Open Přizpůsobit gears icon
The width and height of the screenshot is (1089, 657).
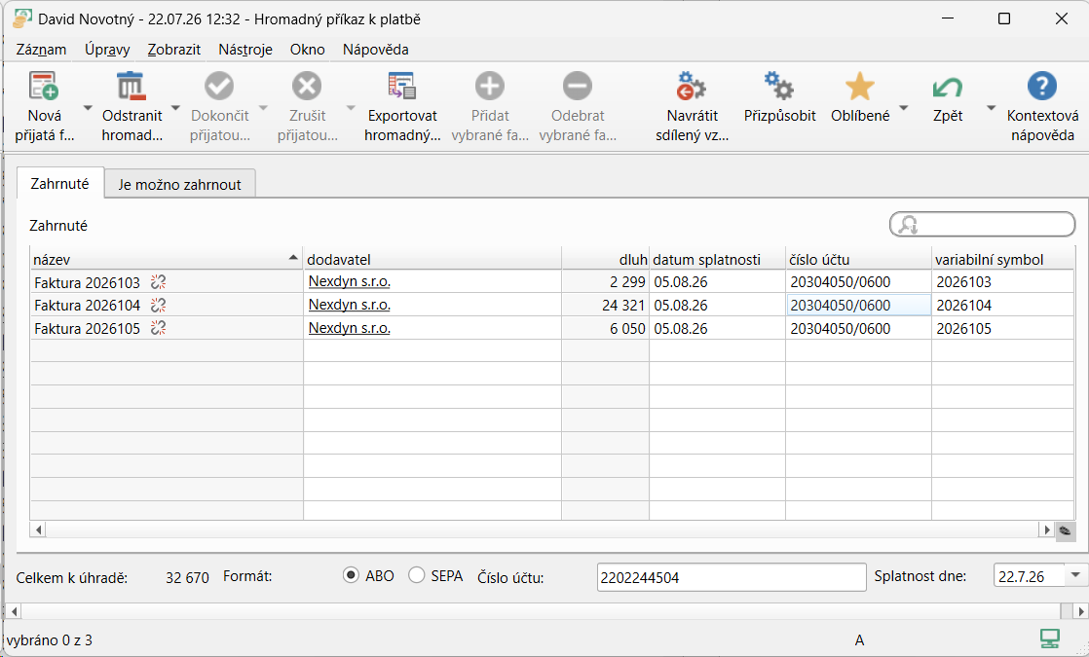(x=779, y=86)
